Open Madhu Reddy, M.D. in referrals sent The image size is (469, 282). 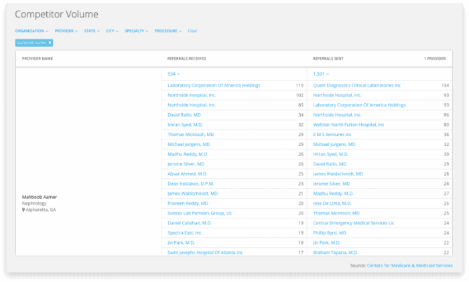(333, 194)
